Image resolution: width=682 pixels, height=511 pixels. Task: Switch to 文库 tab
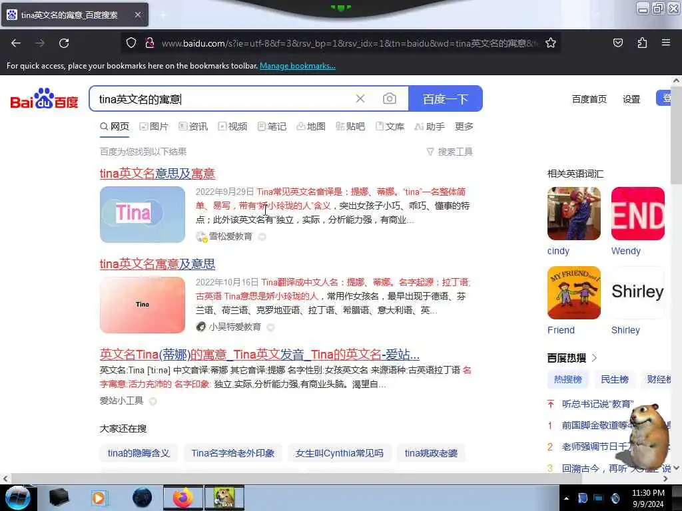390,126
